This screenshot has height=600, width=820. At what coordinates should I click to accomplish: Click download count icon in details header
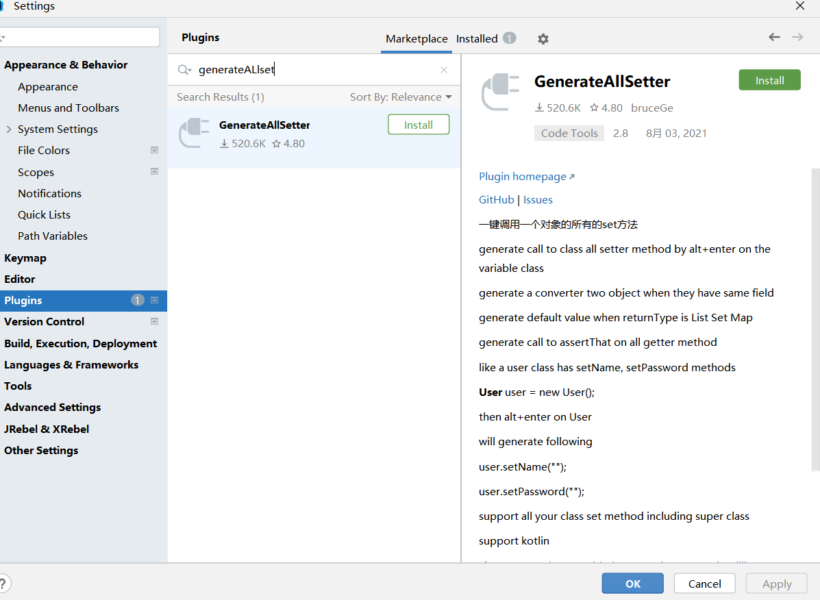[539, 108]
